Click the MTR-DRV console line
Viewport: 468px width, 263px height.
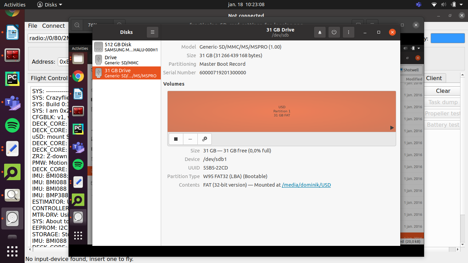point(50,215)
